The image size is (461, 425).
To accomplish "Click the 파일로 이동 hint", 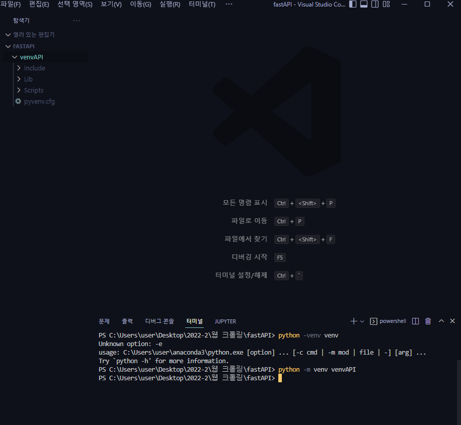I will tap(249, 221).
